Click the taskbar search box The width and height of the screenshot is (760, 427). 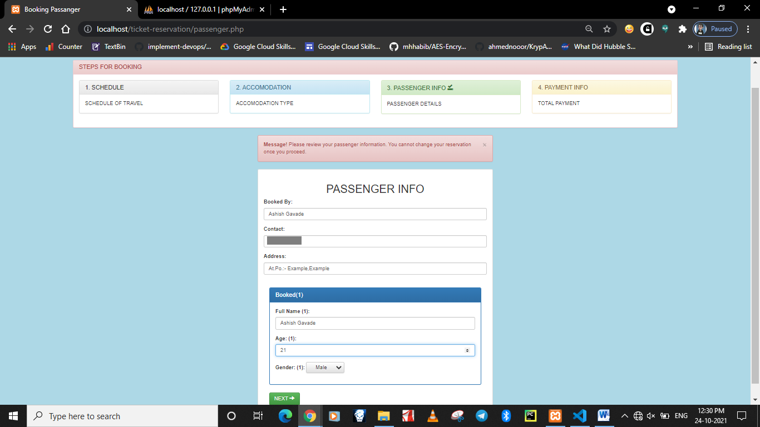pos(122,416)
